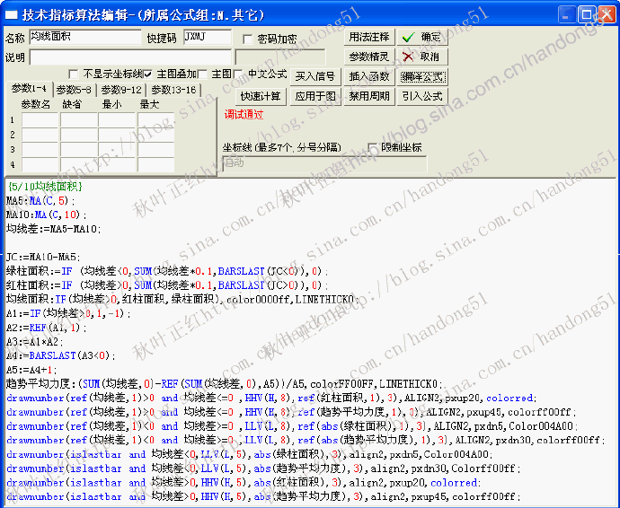
Task: Click the 快速计算 quick calculate button
Action: tap(261, 96)
